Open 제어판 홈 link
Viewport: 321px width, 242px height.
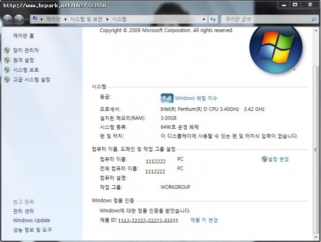(23, 36)
